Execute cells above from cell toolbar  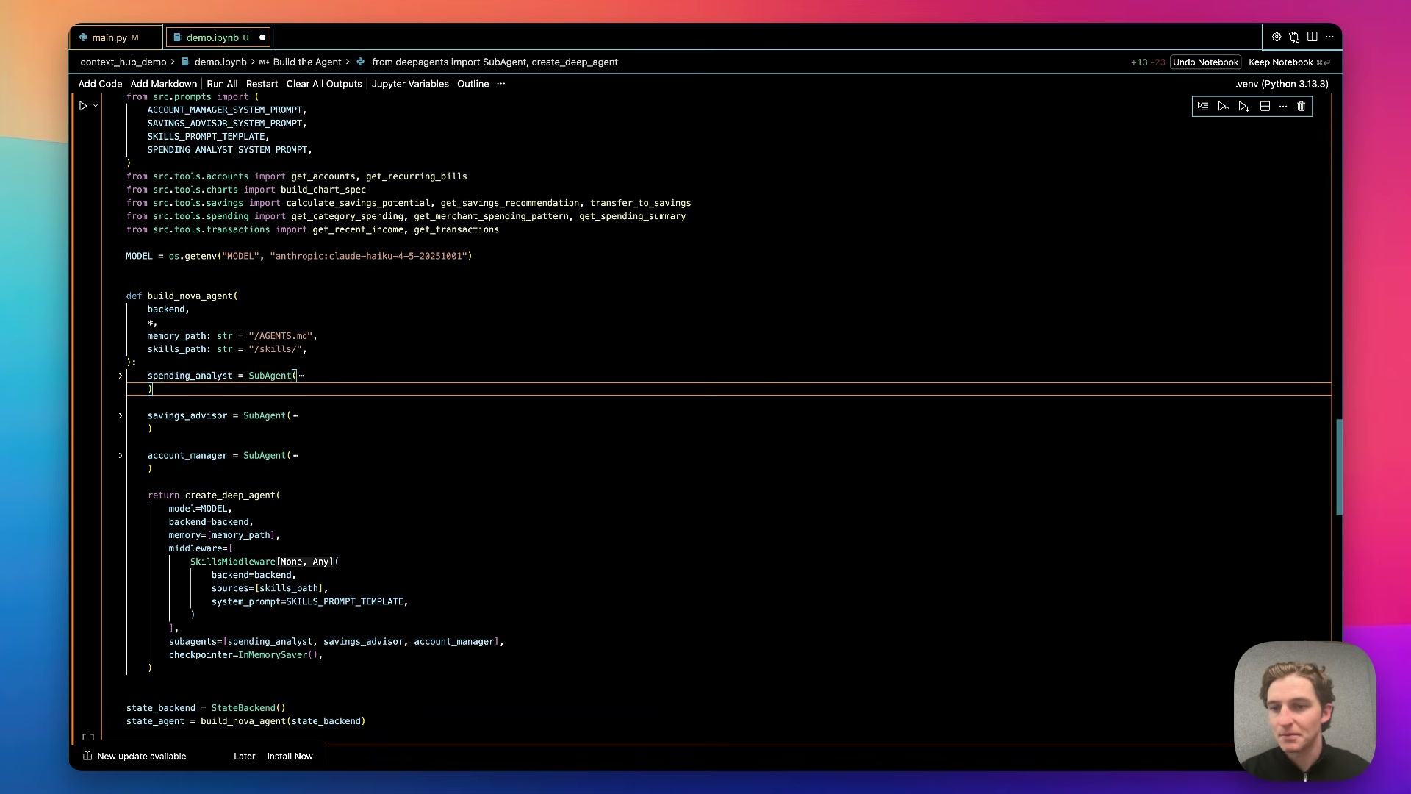coord(1224,107)
